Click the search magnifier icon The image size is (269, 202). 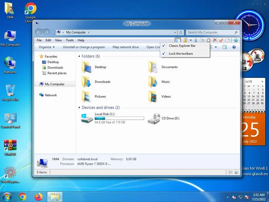[x=236, y=32]
